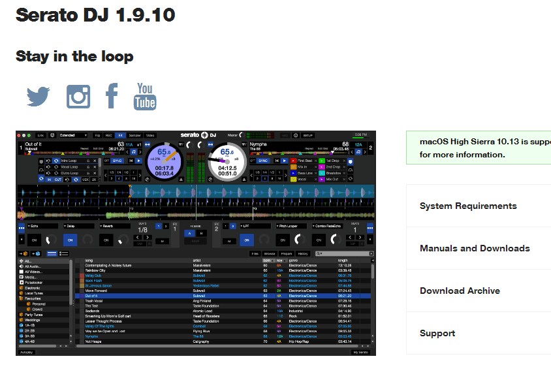Open the Files library panel tab

coord(255,253)
